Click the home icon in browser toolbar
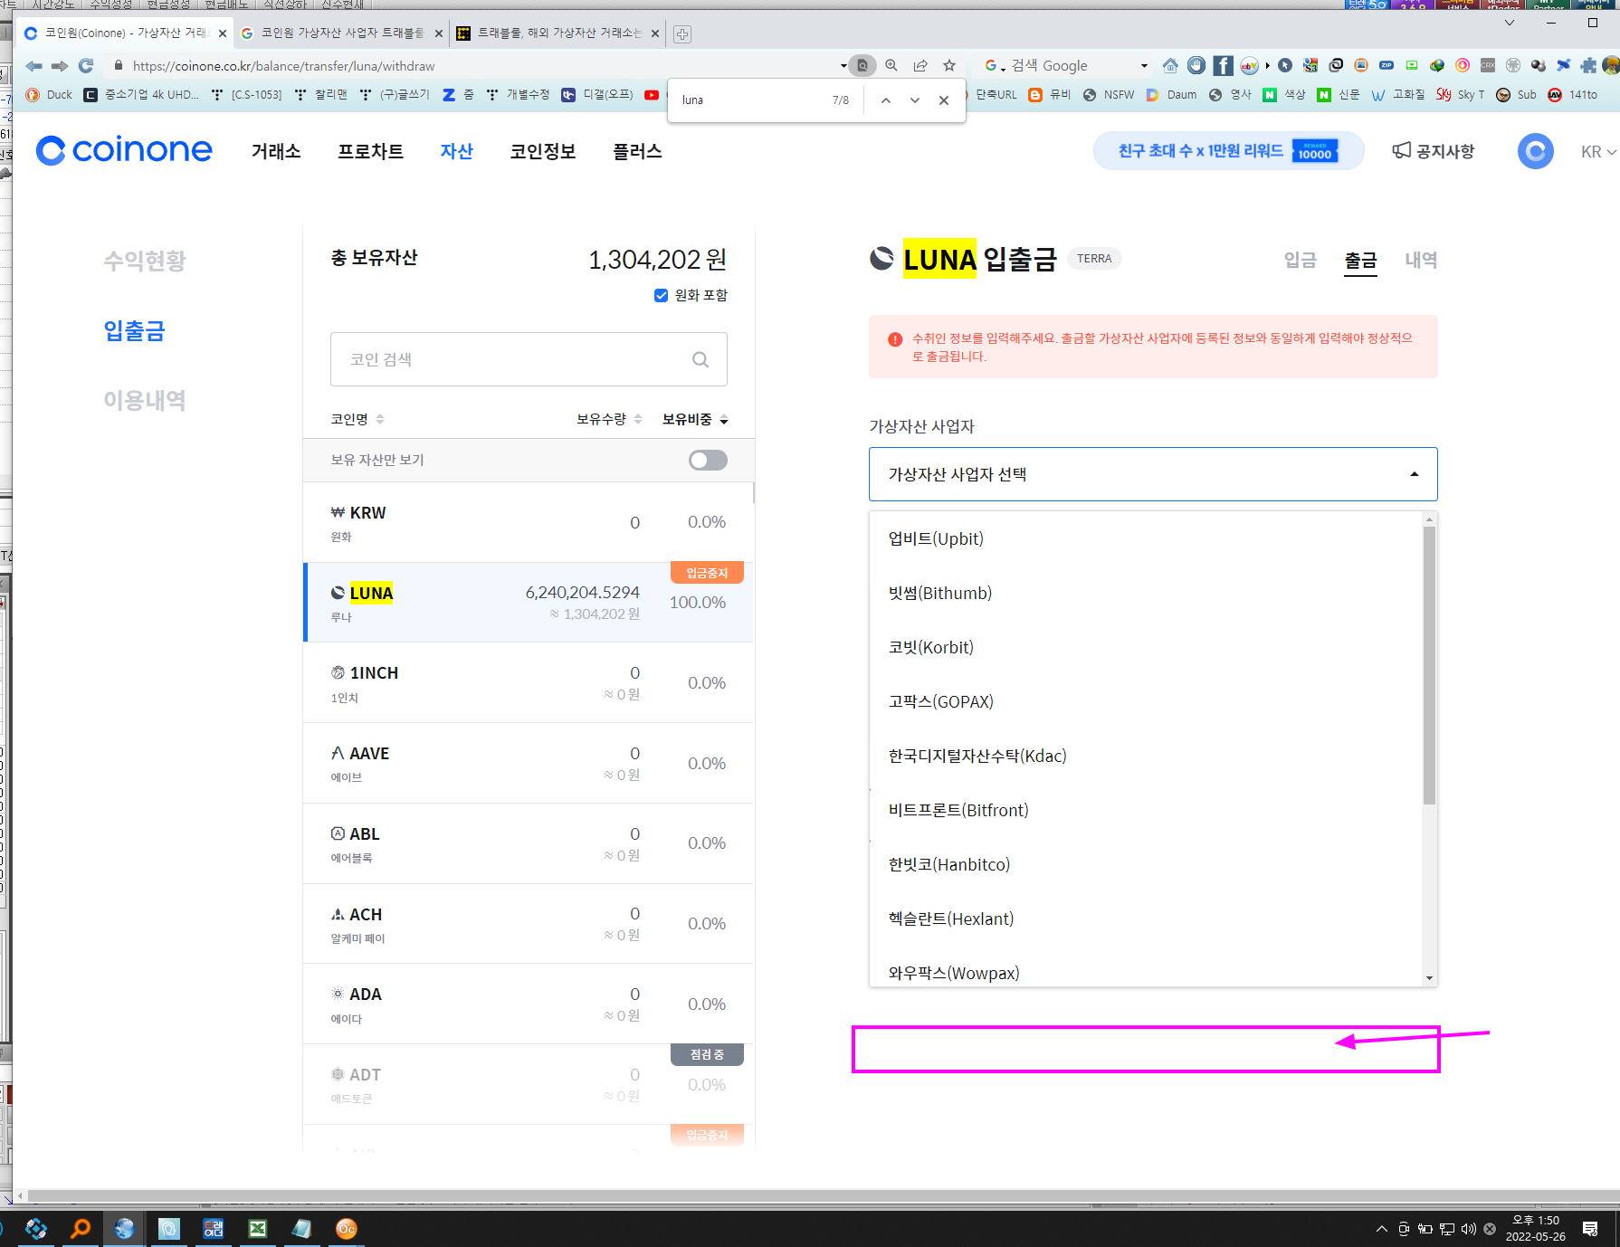This screenshot has width=1620, height=1247. click(x=1170, y=65)
